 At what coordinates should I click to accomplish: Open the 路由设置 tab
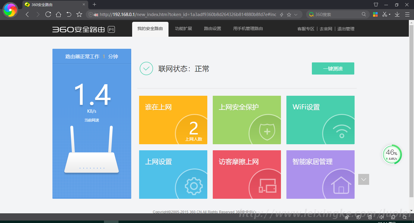tap(212, 29)
